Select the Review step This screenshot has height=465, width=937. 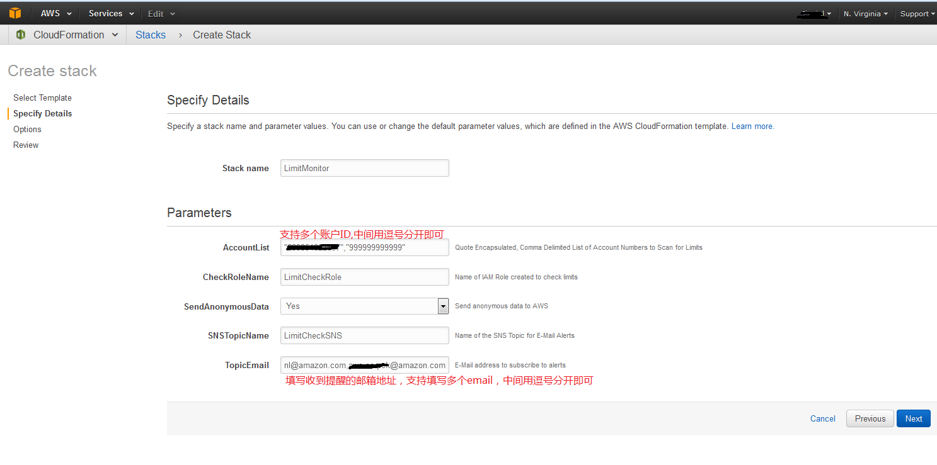[26, 145]
